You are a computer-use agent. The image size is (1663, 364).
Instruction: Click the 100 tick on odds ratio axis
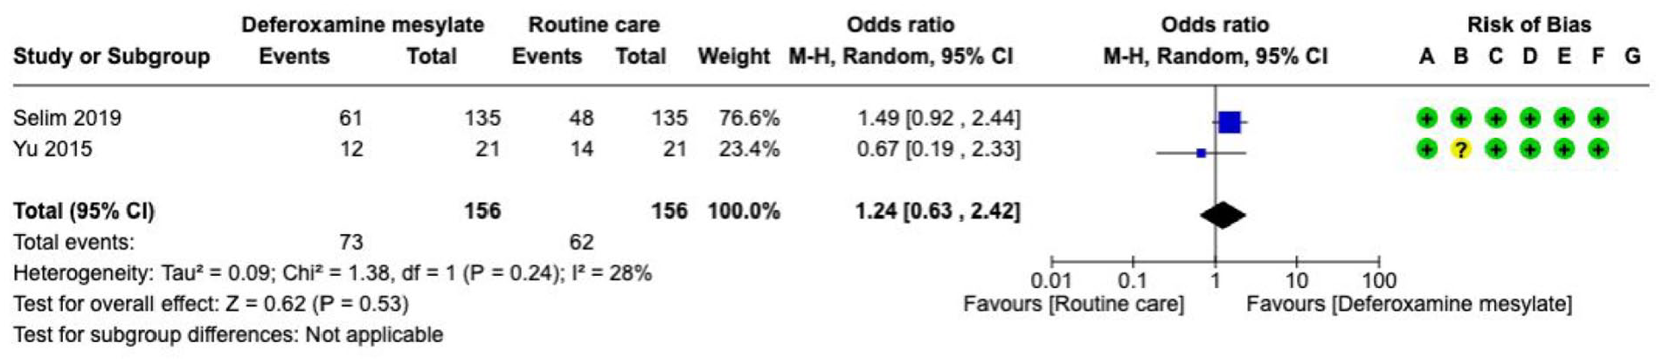(1379, 281)
